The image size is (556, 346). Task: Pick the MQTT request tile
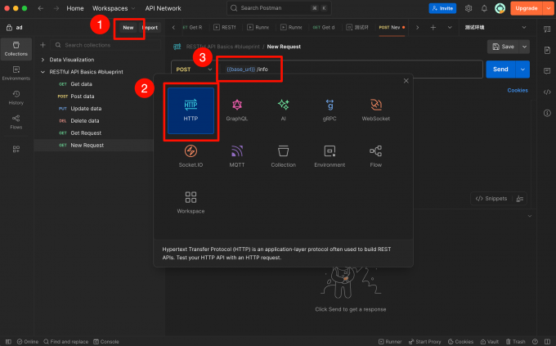[237, 157]
